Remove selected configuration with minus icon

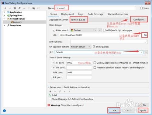[10, 8]
